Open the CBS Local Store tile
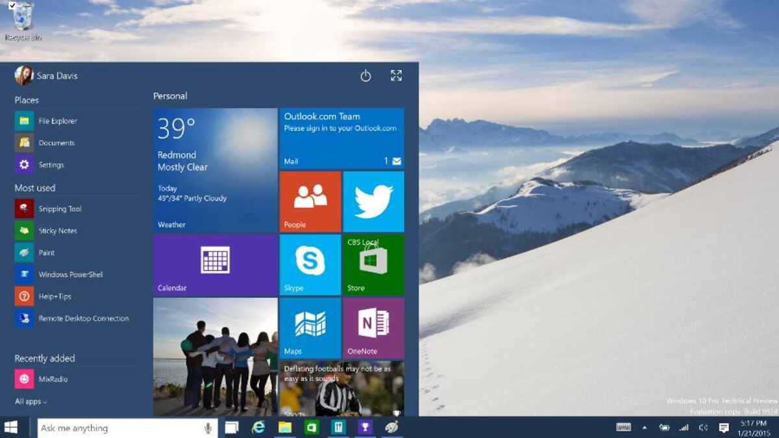779x438 pixels. tap(373, 263)
